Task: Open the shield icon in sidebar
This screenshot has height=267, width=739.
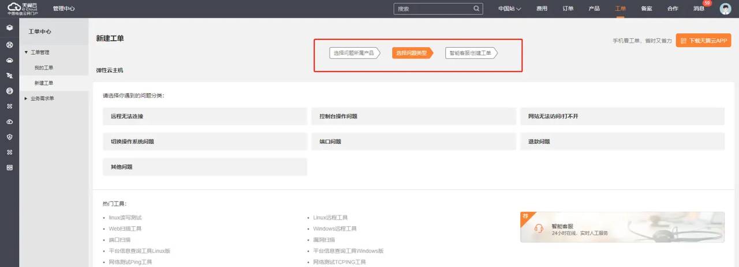Action: [9, 137]
